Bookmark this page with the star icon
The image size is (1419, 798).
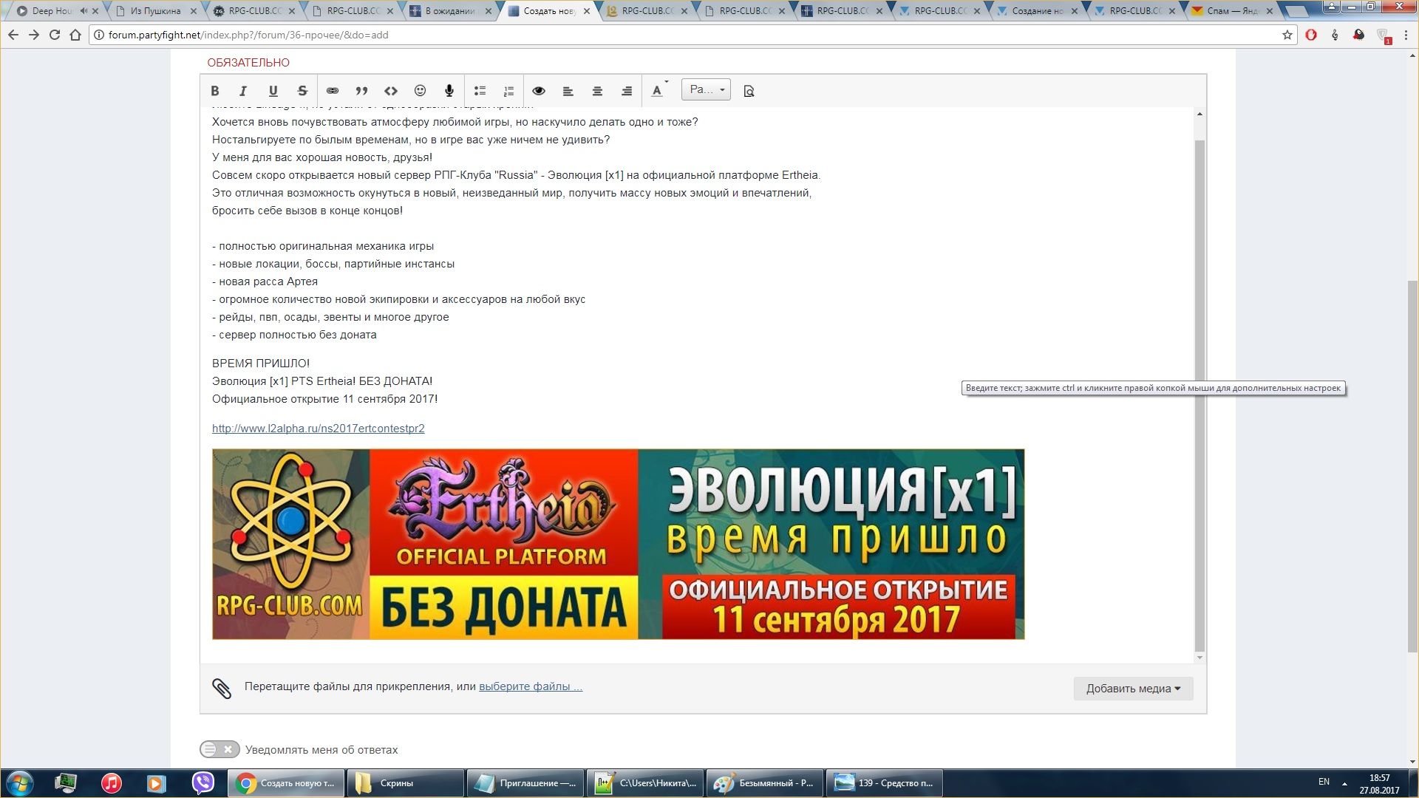(x=1287, y=35)
